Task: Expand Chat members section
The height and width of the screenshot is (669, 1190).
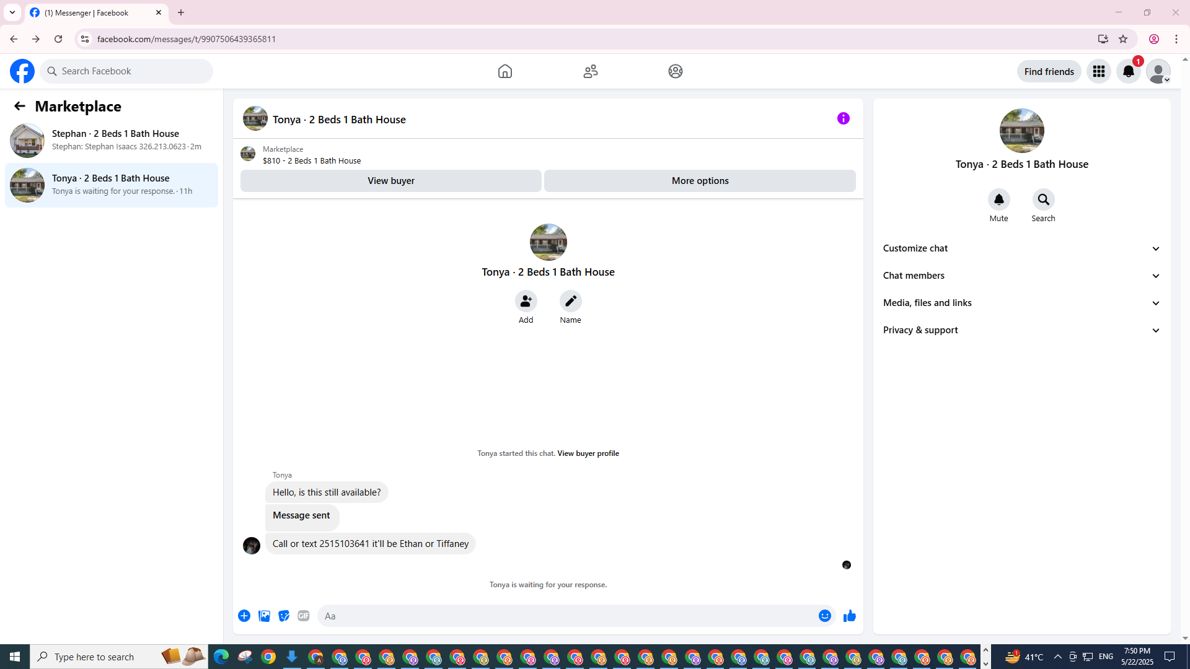Action: click(x=1022, y=276)
